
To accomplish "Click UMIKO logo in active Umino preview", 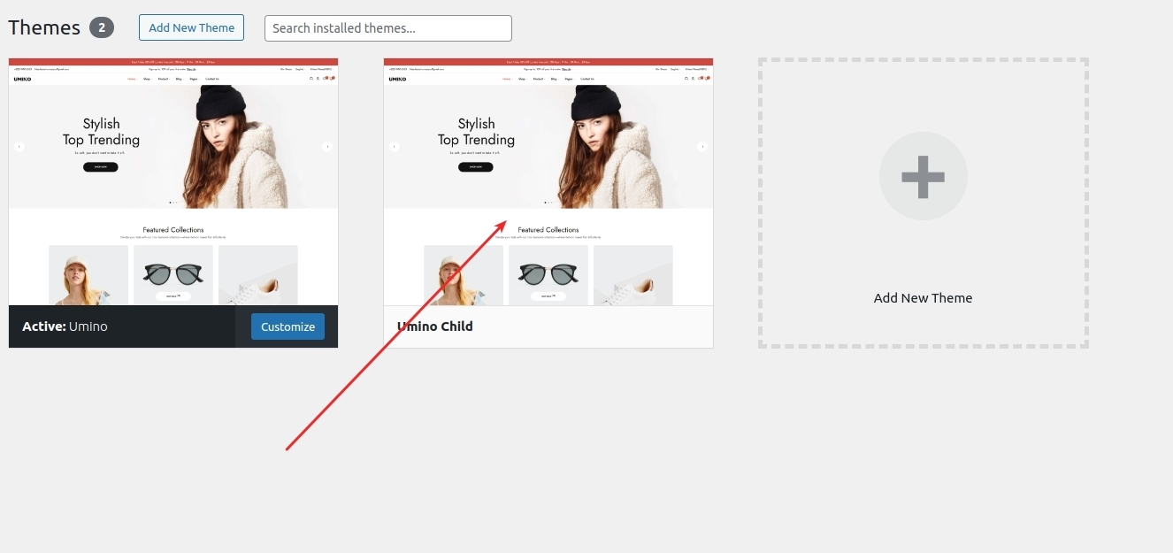I will tap(22, 79).
